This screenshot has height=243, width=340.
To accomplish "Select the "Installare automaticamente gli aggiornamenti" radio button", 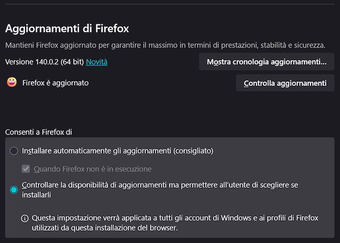I will (14, 150).
